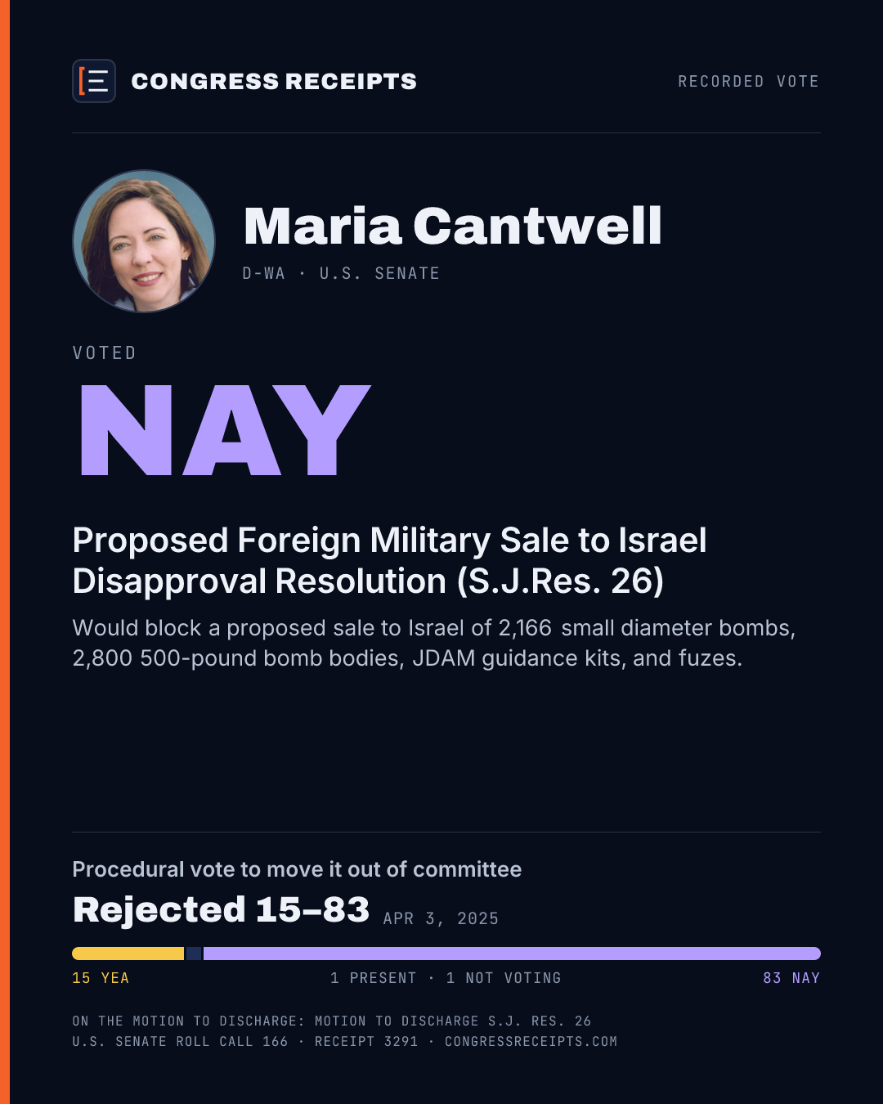883x1104 pixels.
Task: Click the Maria Cantwell name heading
Action: 453,226
